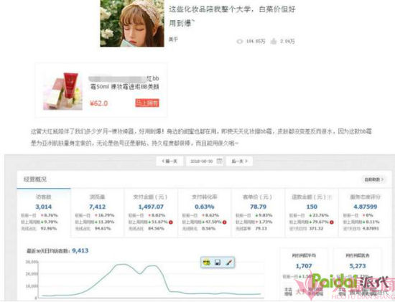Select the 访客数 metric tab
The width and height of the screenshot is (395, 302).
(44, 212)
